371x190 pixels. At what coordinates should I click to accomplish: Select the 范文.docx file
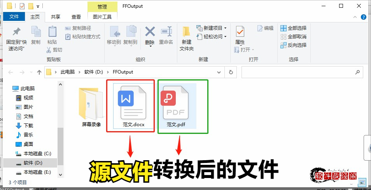(133, 106)
